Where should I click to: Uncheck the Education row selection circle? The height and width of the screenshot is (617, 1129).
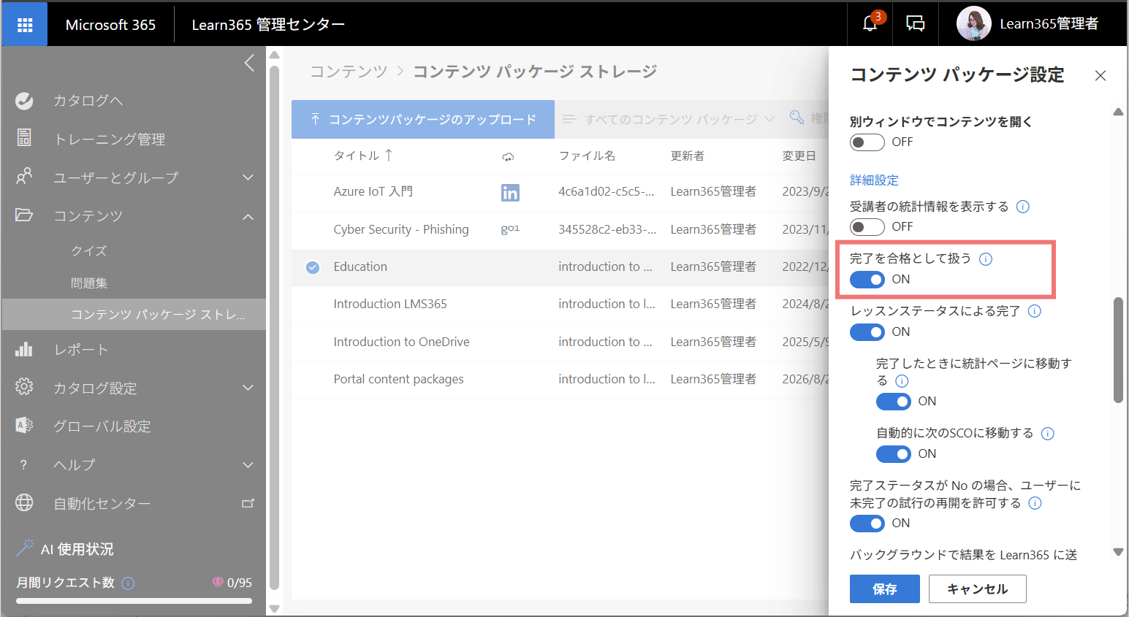(x=313, y=267)
